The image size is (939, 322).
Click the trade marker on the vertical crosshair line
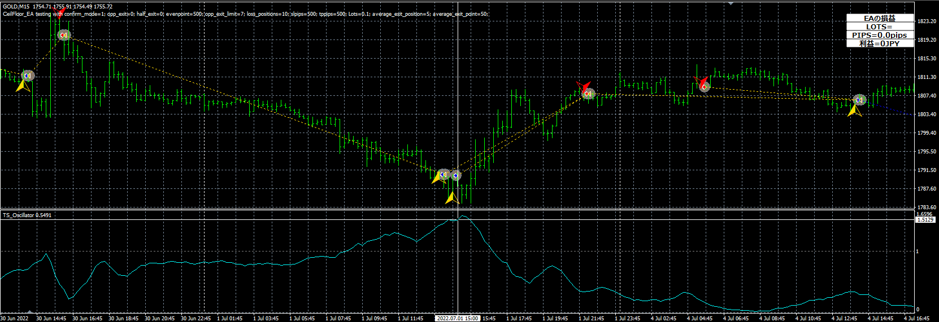pos(456,175)
